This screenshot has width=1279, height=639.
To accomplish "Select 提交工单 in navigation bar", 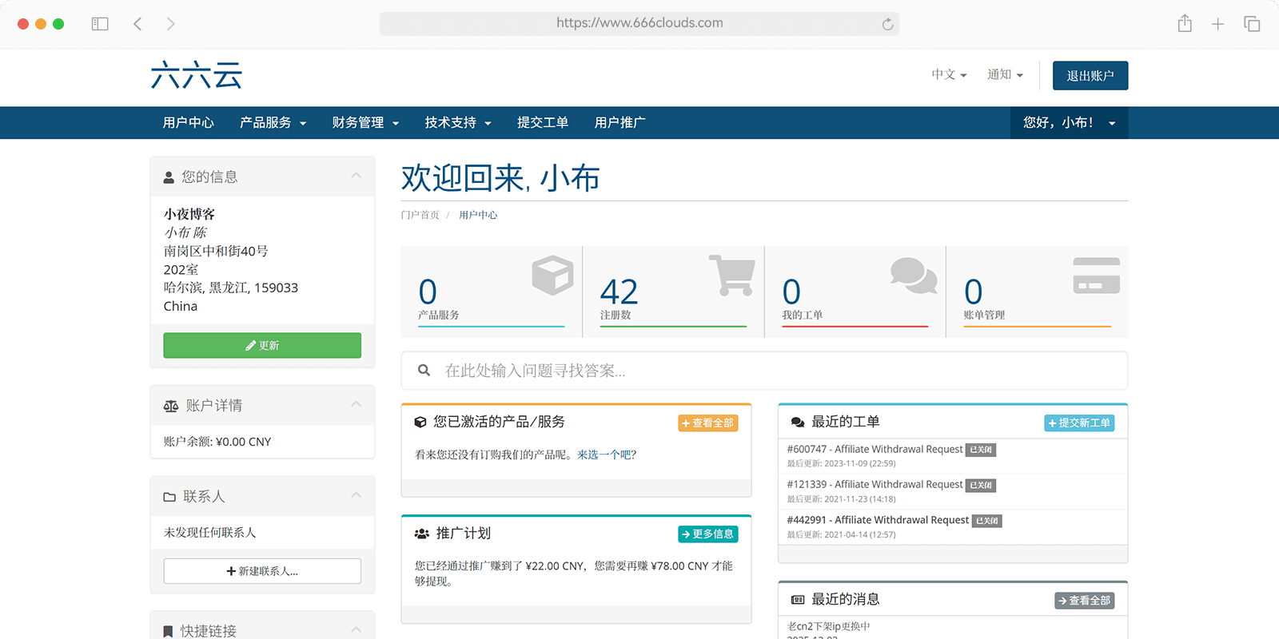I will (543, 122).
